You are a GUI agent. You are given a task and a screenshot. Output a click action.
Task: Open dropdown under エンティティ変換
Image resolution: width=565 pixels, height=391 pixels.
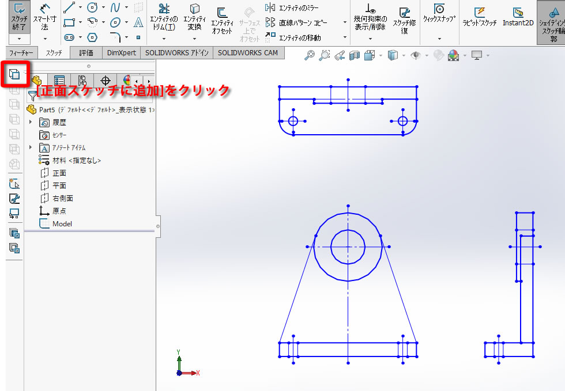(195, 39)
